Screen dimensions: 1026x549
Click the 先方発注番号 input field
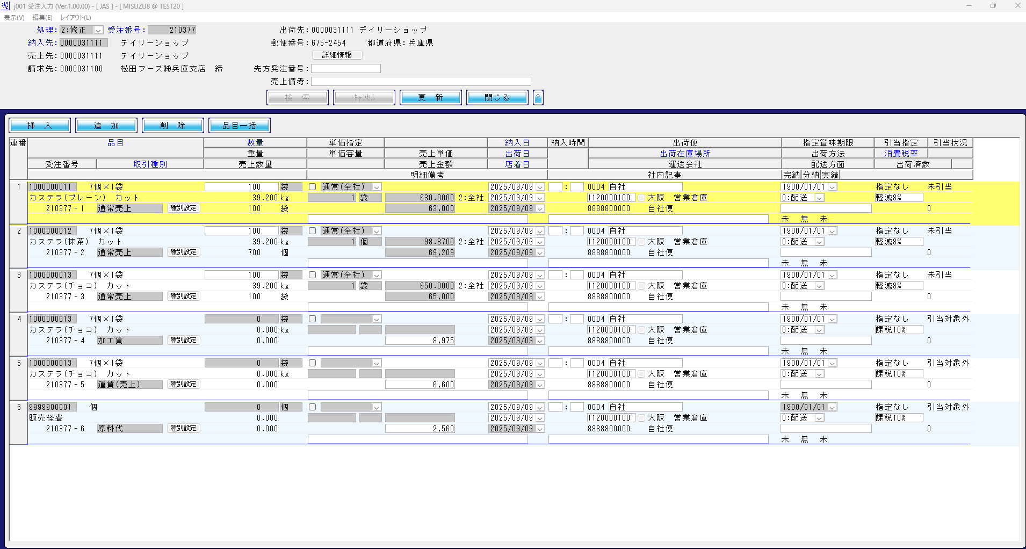click(x=346, y=69)
